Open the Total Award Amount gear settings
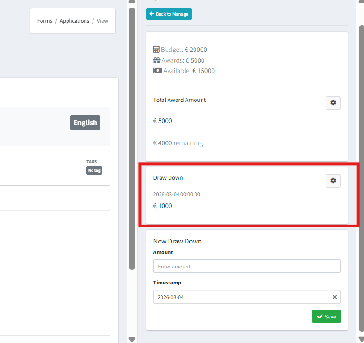364x343 pixels. click(x=333, y=103)
